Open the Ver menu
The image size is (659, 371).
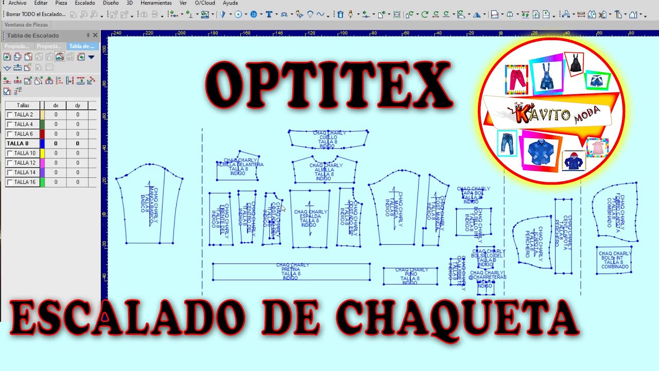(x=183, y=3)
